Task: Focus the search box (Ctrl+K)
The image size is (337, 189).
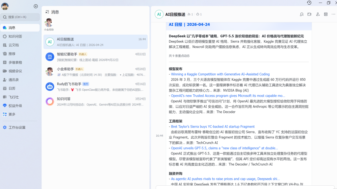Action: point(20,17)
